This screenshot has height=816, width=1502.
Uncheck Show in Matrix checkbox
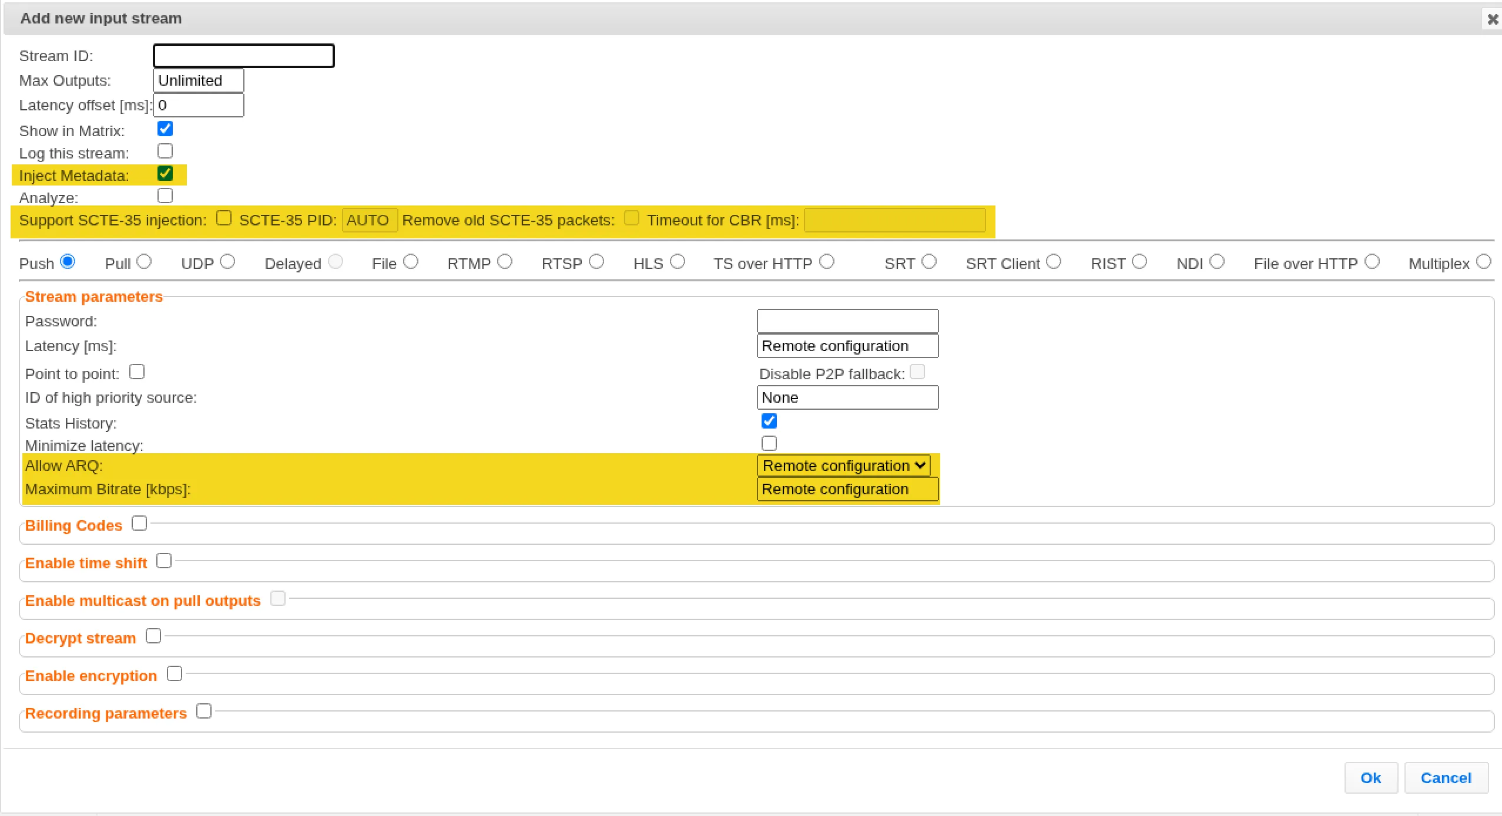pyautogui.click(x=165, y=129)
